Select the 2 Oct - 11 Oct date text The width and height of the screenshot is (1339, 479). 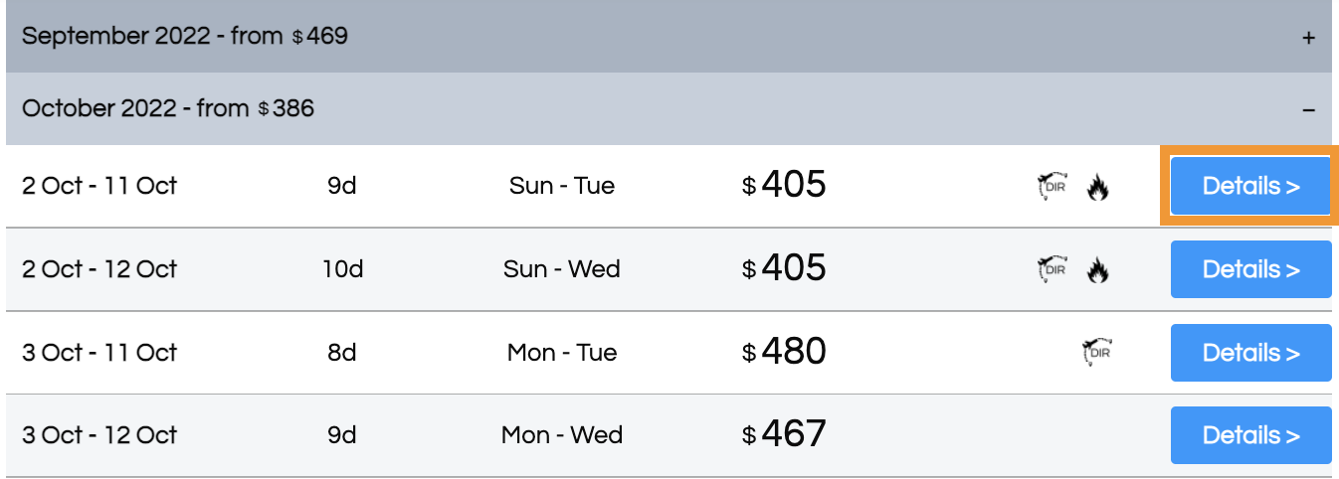coord(99,186)
